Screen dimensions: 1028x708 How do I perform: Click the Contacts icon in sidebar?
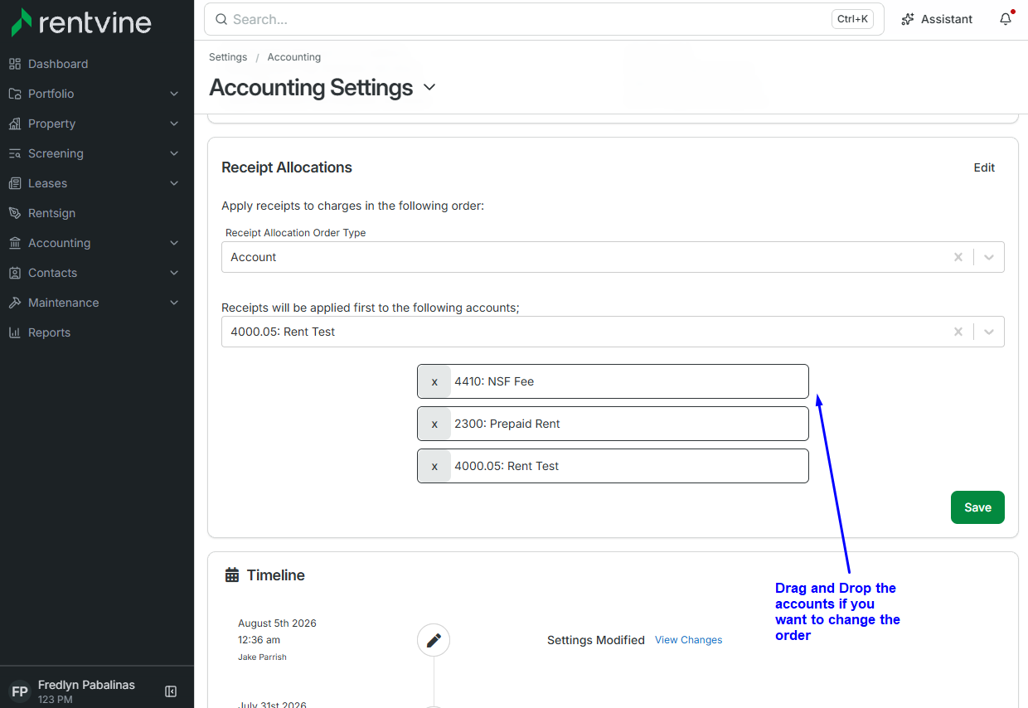(15, 273)
